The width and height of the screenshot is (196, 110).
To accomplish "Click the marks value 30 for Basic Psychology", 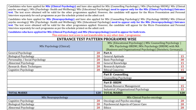I will (x=182, y=60).
